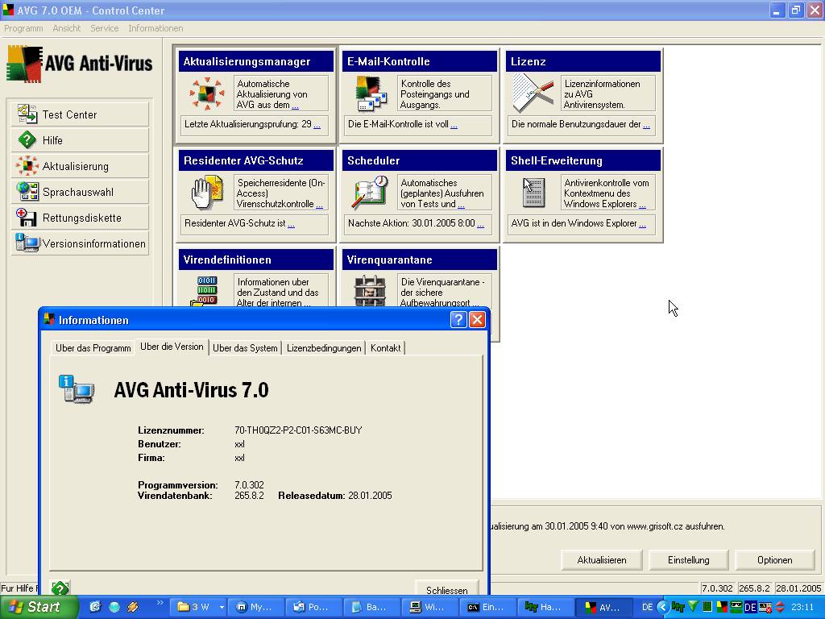Close the Informationen dialog
The image size is (825, 619).
click(477, 319)
